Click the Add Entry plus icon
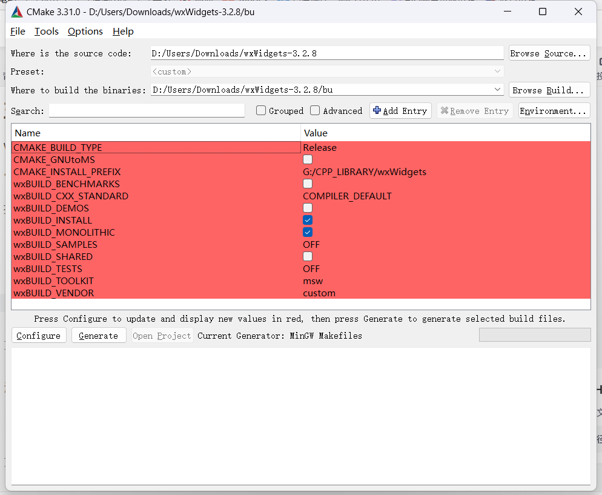Screen dimensions: 602x495 (377, 110)
